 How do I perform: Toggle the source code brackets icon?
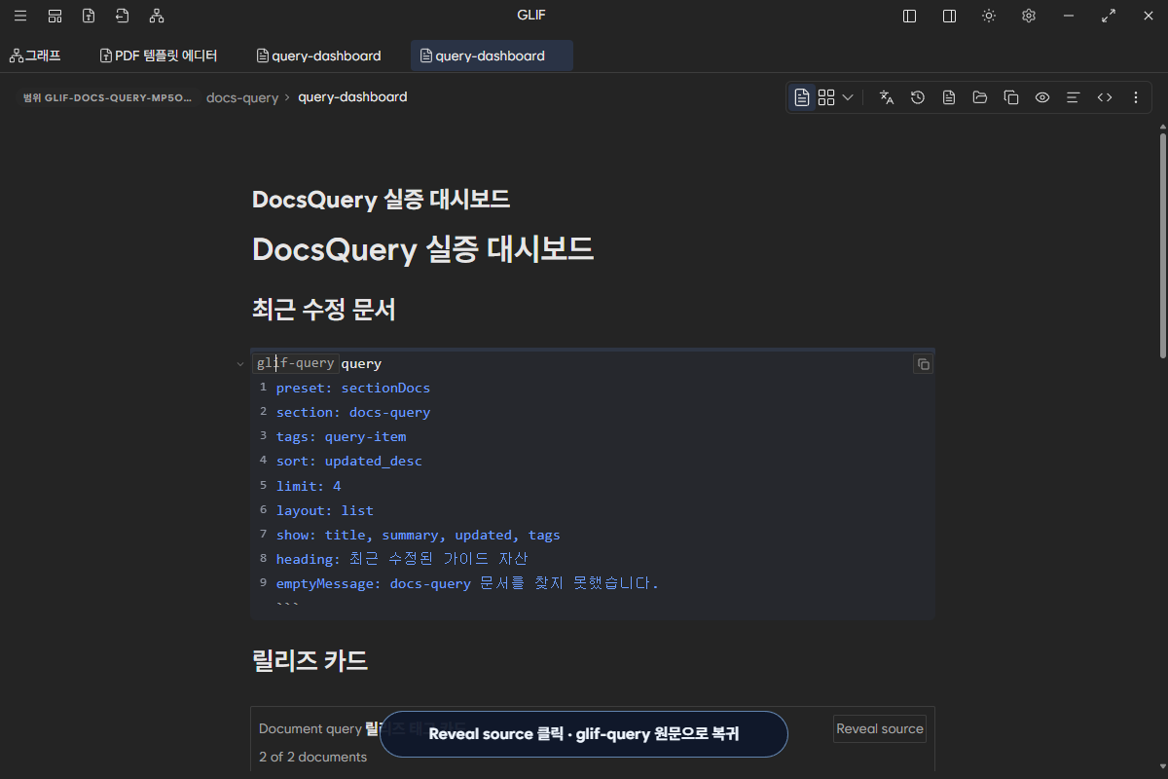[x=1105, y=97]
